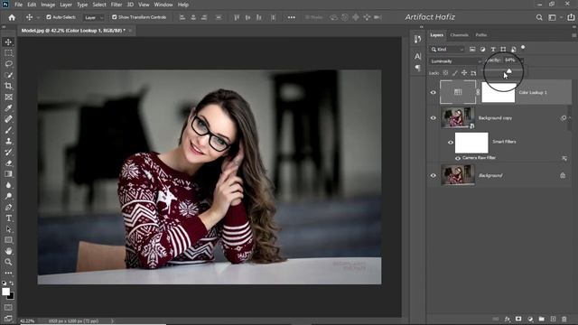This screenshot has width=578, height=325.
Task: Select the Path Selection tool
Action: coord(8,229)
